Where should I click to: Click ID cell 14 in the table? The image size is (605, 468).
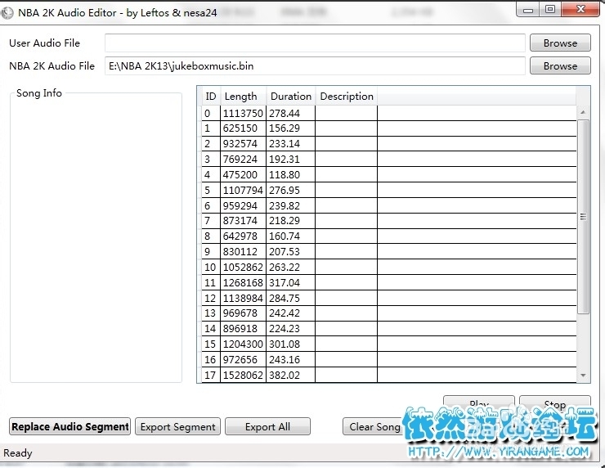pos(211,328)
